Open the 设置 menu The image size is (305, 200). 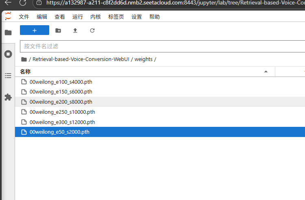(x=137, y=17)
